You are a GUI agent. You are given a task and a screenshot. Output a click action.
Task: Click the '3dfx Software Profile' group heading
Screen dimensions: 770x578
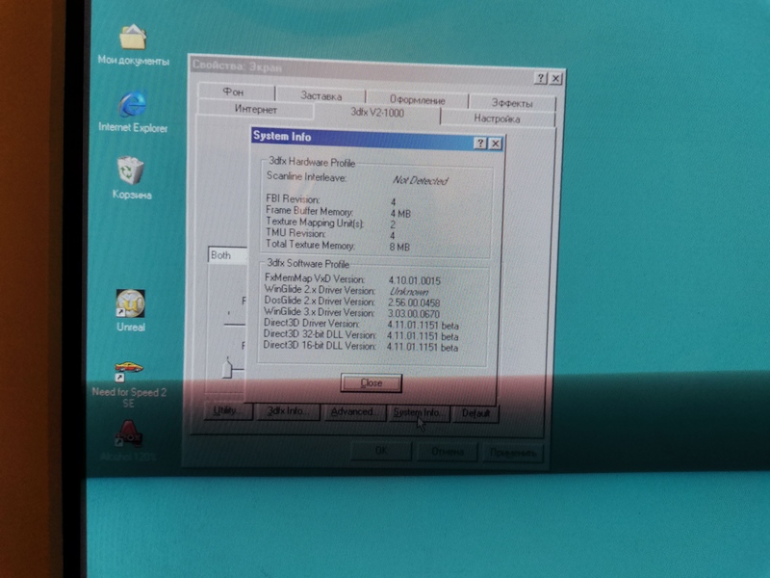[x=308, y=263]
